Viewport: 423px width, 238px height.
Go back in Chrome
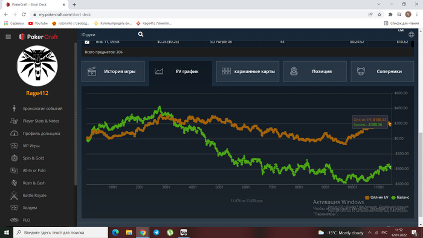(6, 14)
